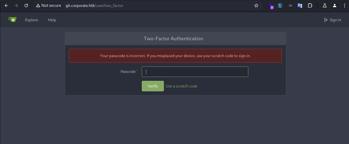The image size is (349, 144).
Task: Go forward to the next page
Action: tap(16, 6)
